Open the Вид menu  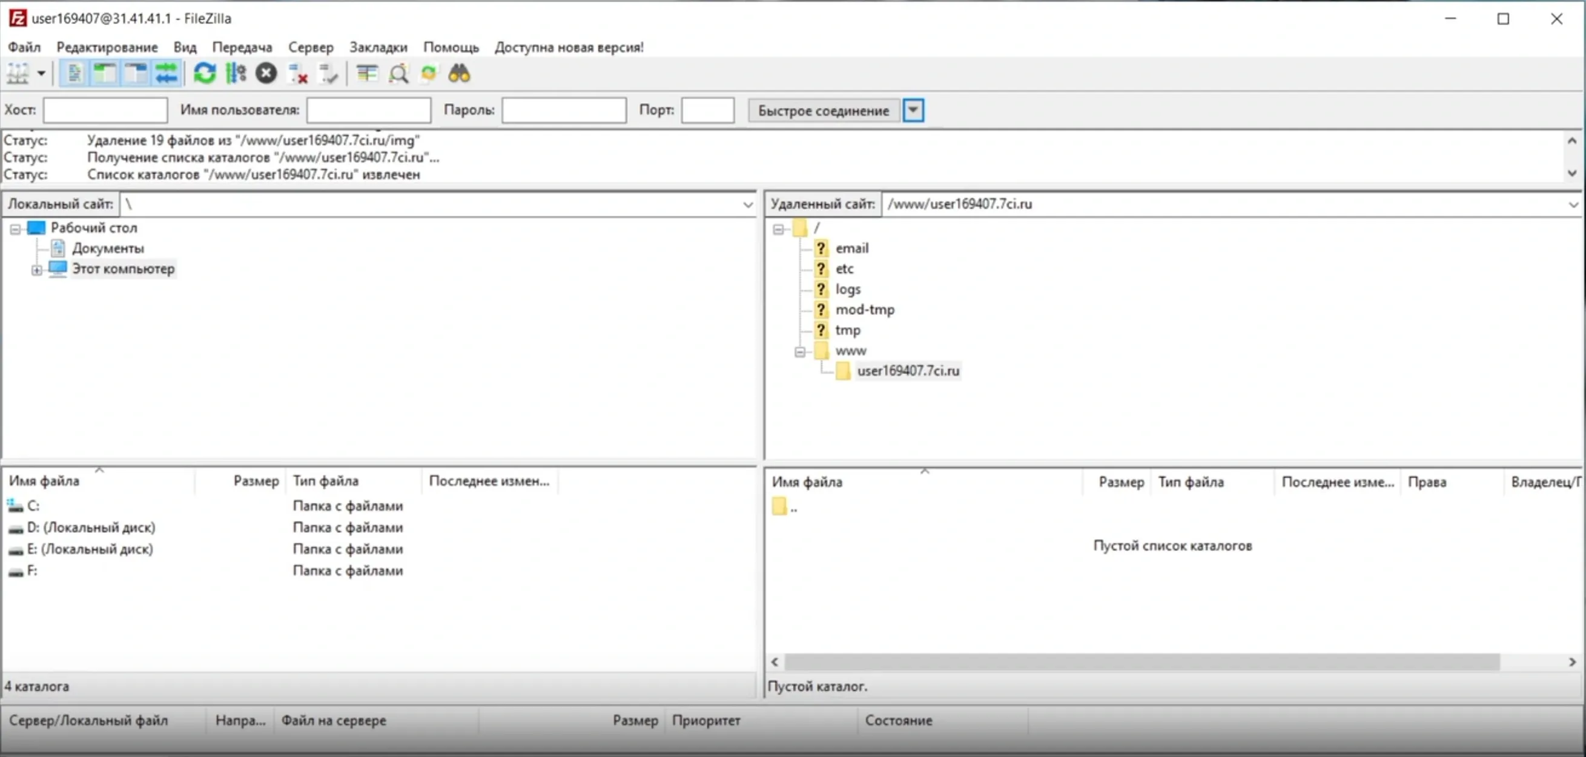(x=185, y=47)
